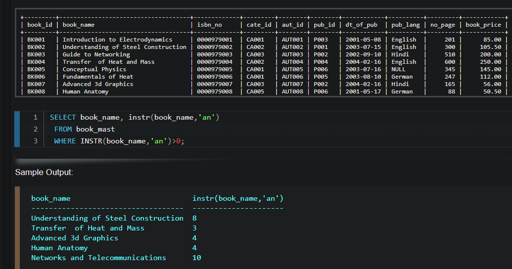
Task: Click the output value 10
Action: pos(196,258)
